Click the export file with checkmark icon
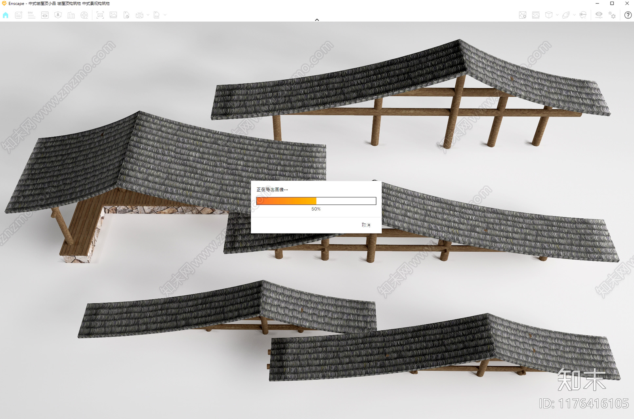The image size is (634, 419). [126, 15]
